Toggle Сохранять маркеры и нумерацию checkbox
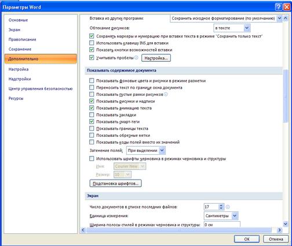Screen dimensions: 292x246 92,36
